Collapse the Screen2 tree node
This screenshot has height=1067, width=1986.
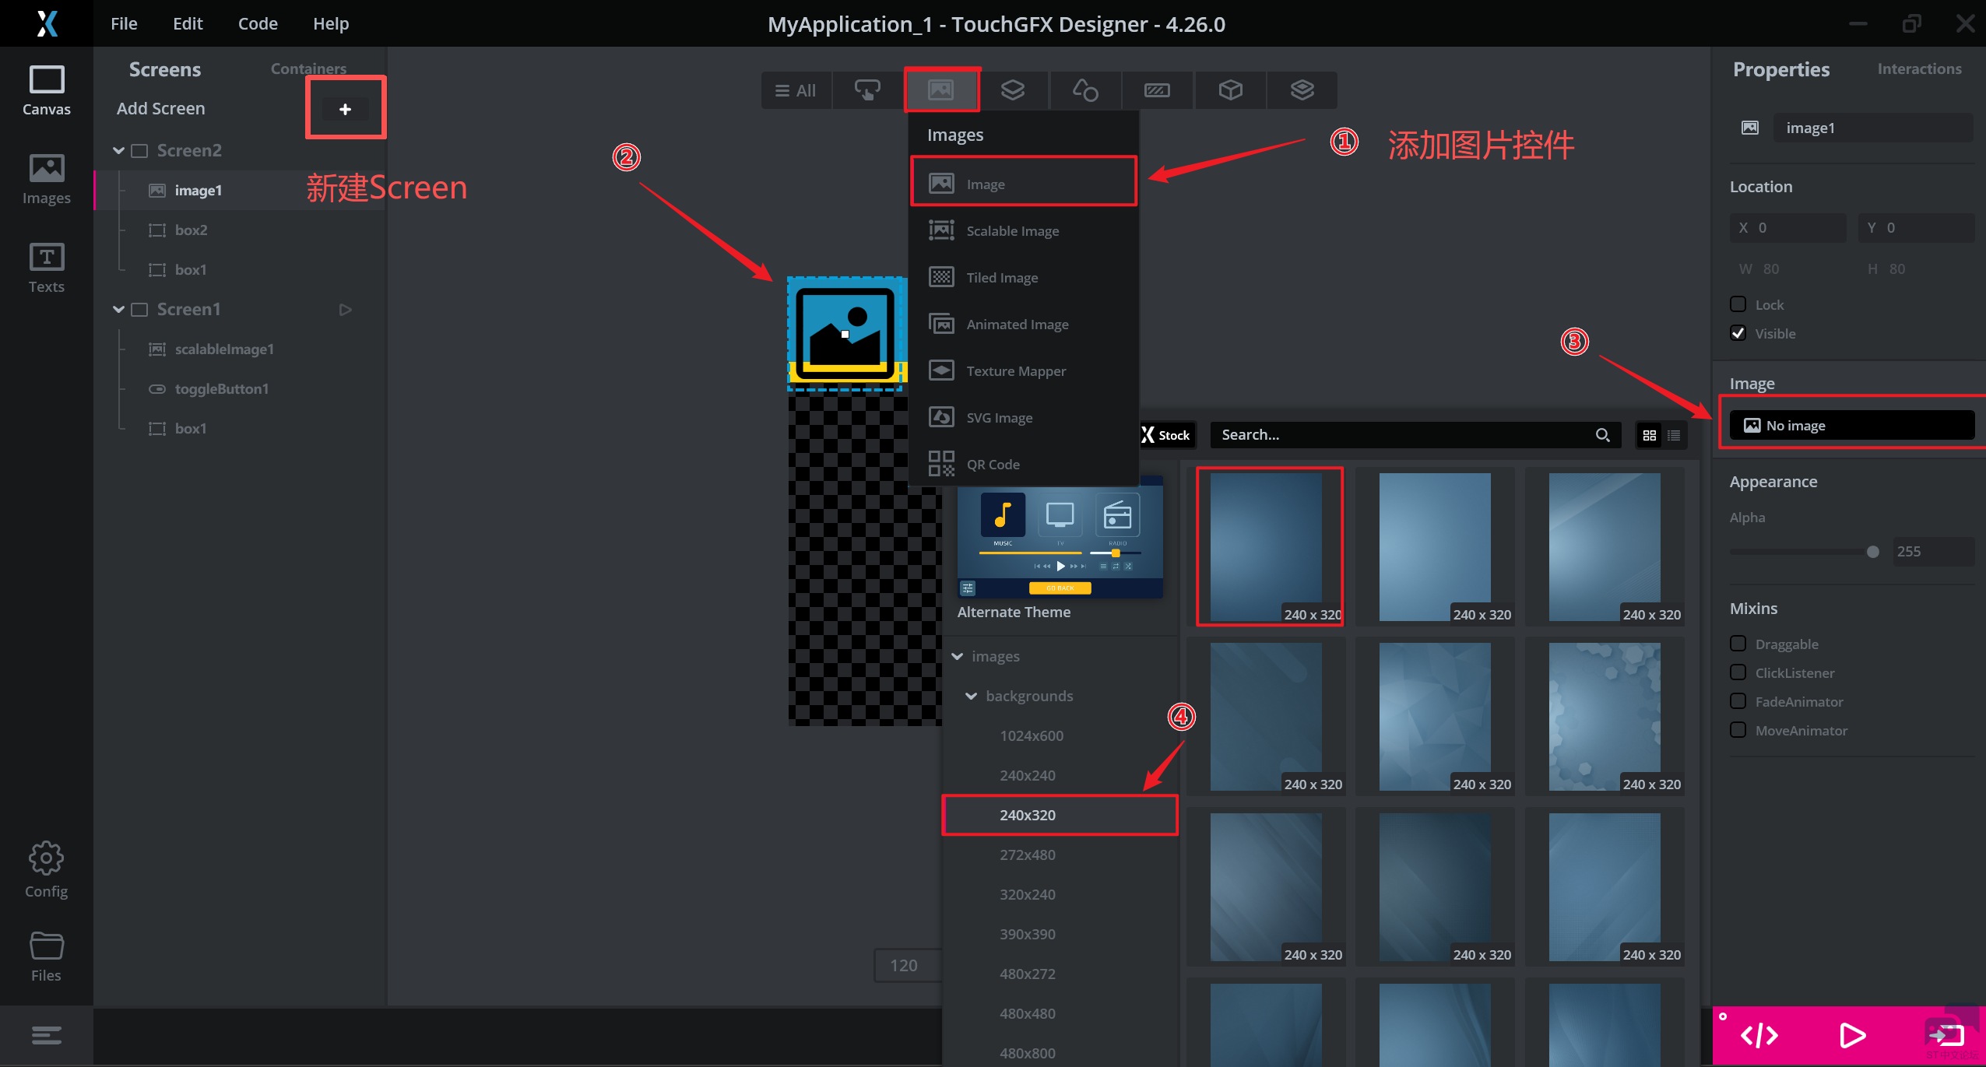(118, 150)
